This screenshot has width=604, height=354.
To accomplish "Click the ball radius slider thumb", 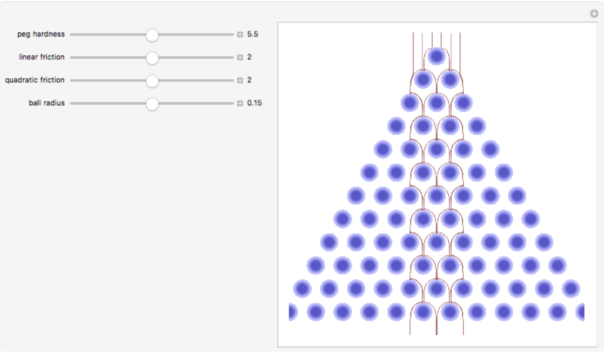I will point(152,104).
